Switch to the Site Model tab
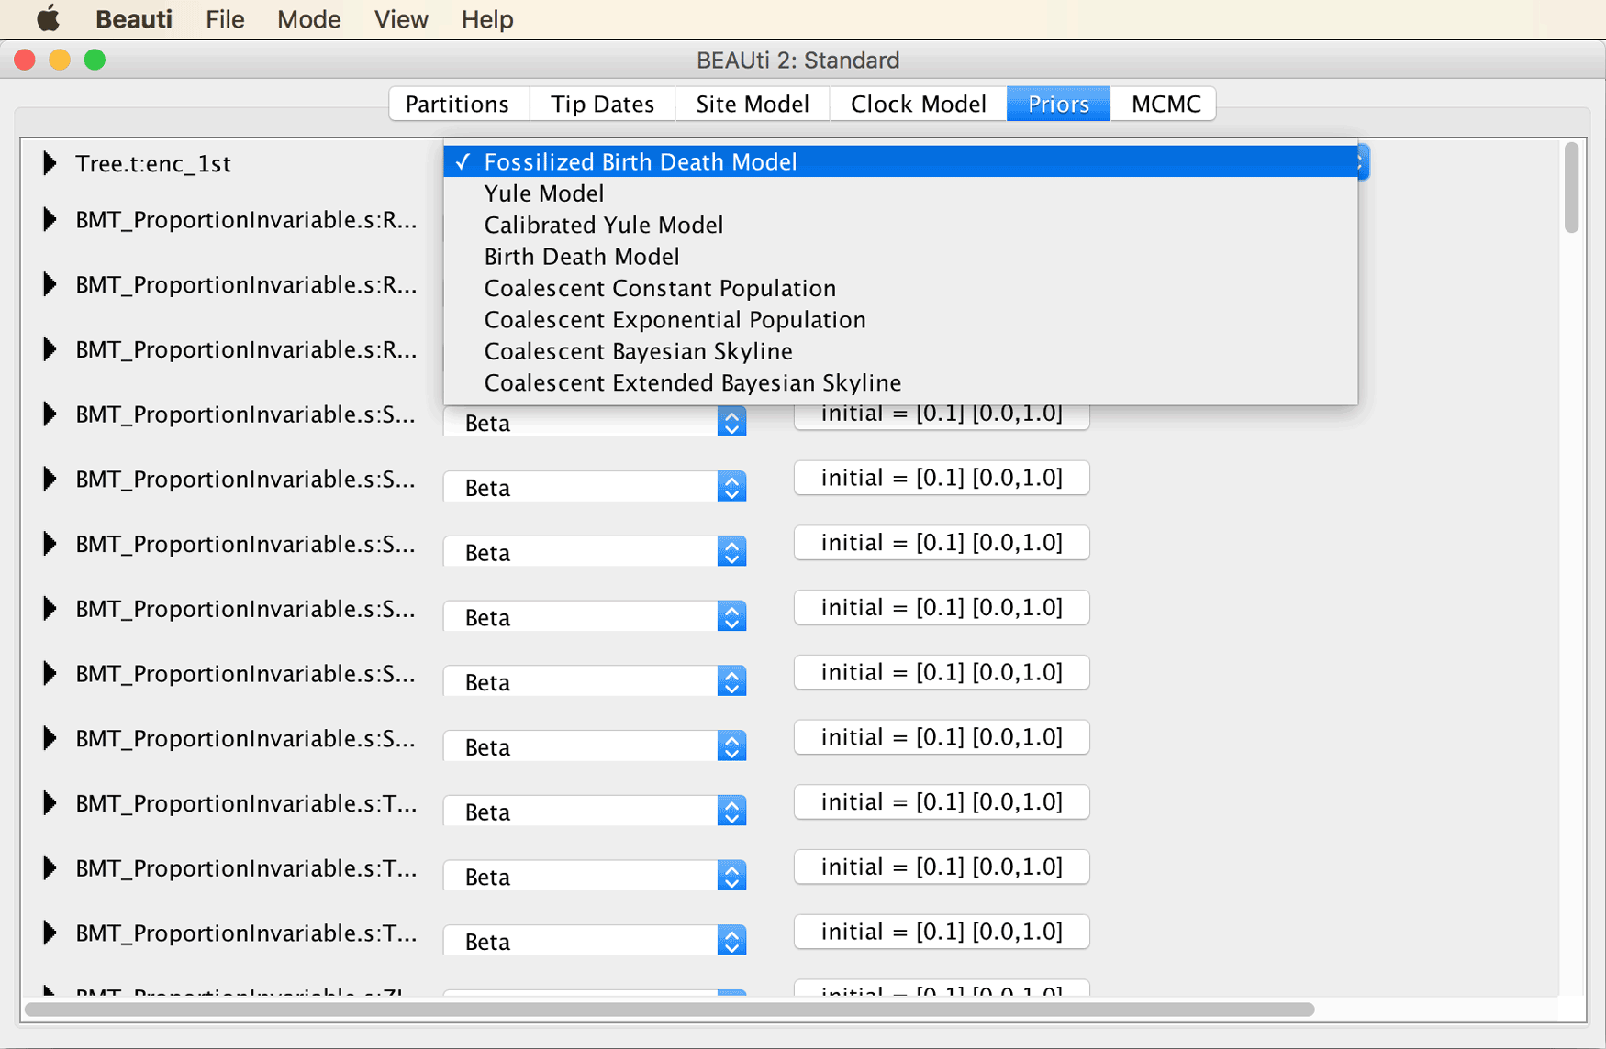The image size is (1606, 1049). coord(753,104)
